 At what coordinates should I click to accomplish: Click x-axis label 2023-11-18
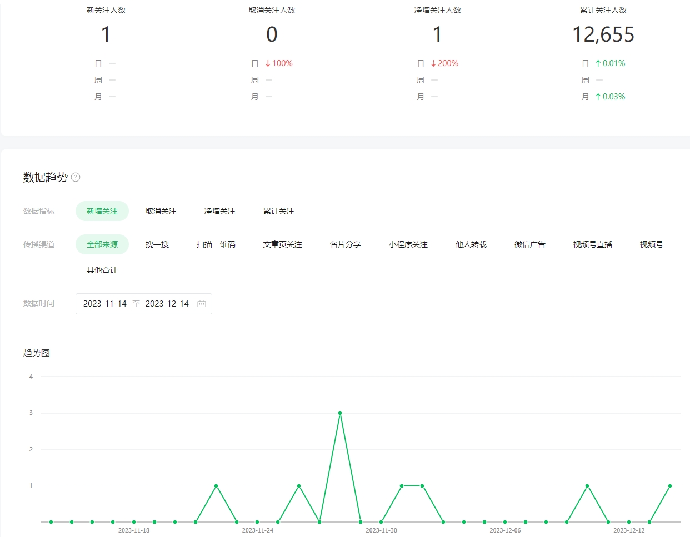click(134, 530)
